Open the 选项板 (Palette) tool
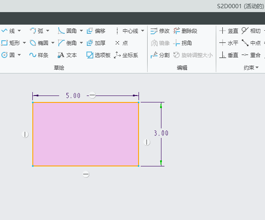Image resolution: width=265 pixels, height=220 pixels. pyautogui.click(x=98, y=55)
